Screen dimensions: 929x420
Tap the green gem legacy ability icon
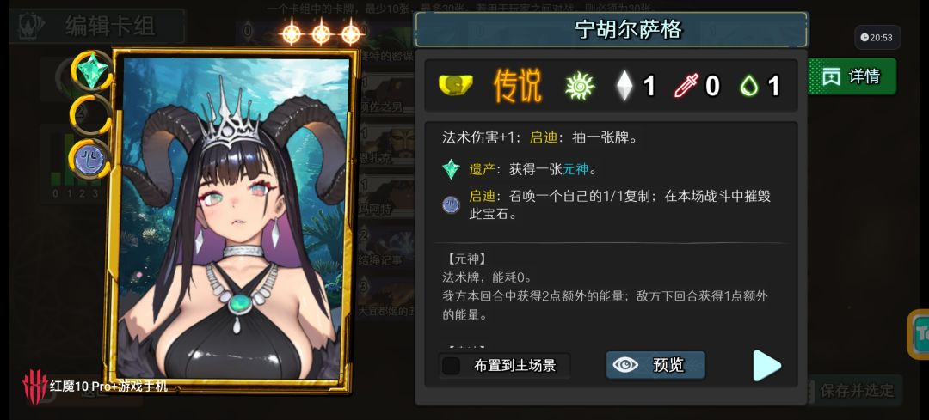(x=451, y=170)
